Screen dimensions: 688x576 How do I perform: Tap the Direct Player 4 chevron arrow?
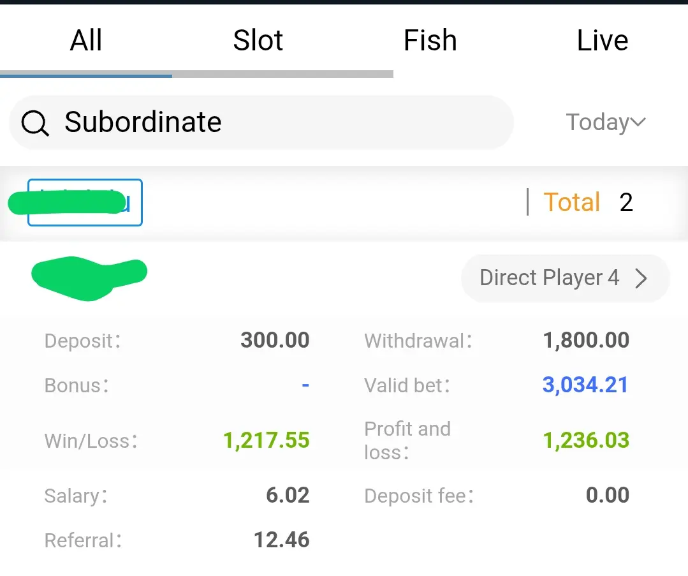(641, 278)
